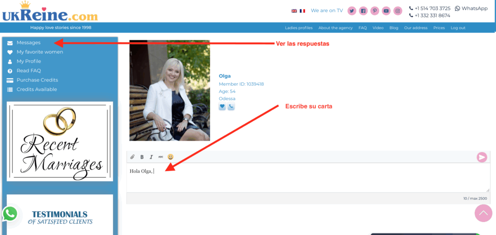This screenshot has height=235, width=496.
Task: Switch language with the UK flag
Action: 294,11
